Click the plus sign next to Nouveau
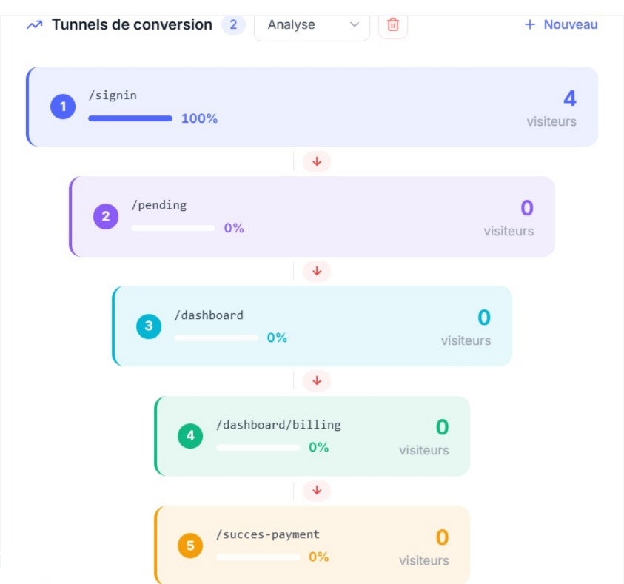The image size is (624, 584). click(x=530, y=24)
